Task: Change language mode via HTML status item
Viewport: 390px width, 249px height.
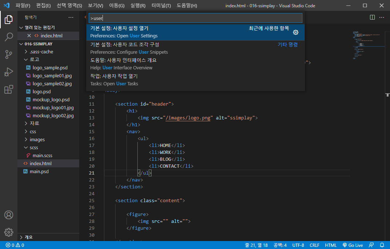Action: click(x=330, y=245)
